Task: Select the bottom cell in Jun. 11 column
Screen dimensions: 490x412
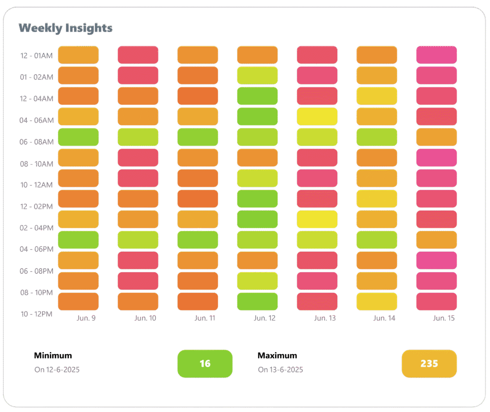Action: (x=198, y=301)
